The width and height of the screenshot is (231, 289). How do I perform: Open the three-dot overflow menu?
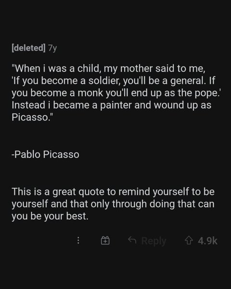(x=78, y=240)
